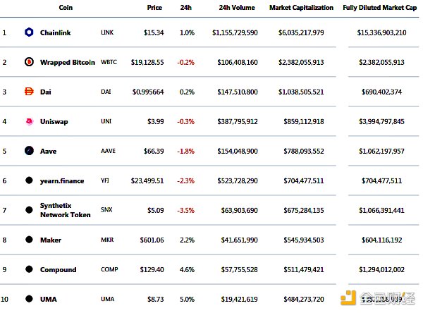This screenshot has height=313, width=423.
Task: Sort by 24h Volume column header
Action: tap(238, 8)
